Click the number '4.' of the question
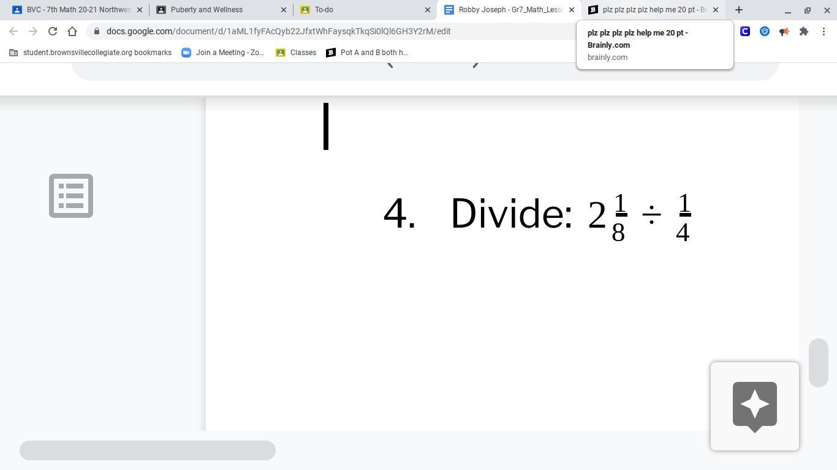This screenshot has width=837, height=470. point(400,214)
